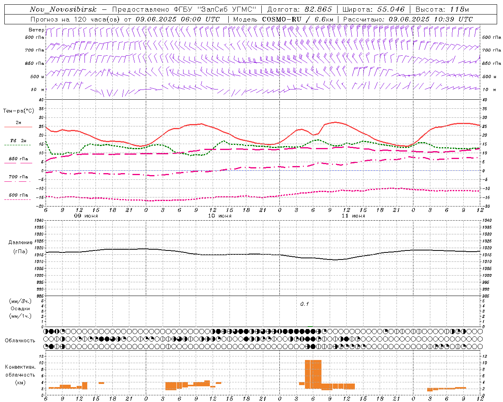This screenshot has height=402, width=503.
Task: Select the Осадки precipitation label
Action: 20,309
